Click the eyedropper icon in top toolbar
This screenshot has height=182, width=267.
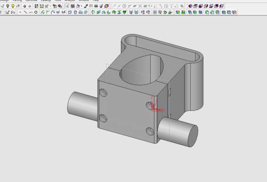click(x=86, y=6)
